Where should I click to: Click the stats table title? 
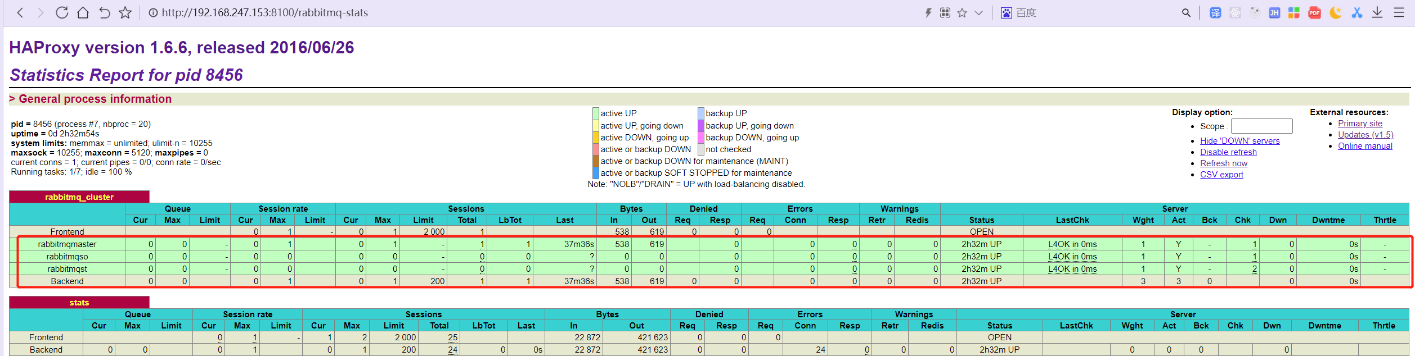79,303
